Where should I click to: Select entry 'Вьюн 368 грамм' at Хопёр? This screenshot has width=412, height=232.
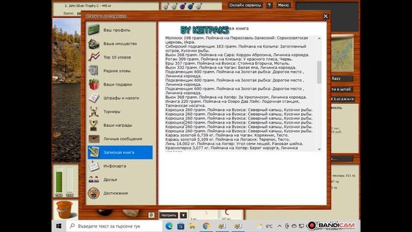tap(236, 97)
